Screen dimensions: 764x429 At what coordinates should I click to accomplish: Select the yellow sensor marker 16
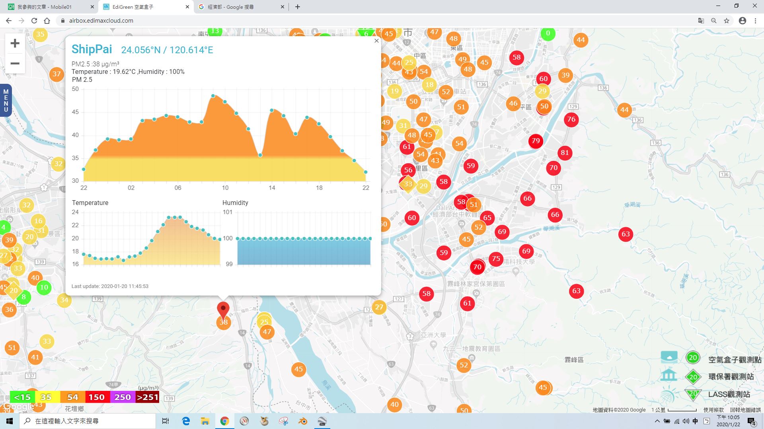[38, 221]
